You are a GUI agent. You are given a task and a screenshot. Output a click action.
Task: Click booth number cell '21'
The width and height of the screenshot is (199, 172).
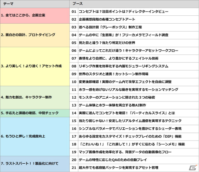[74, 168]
